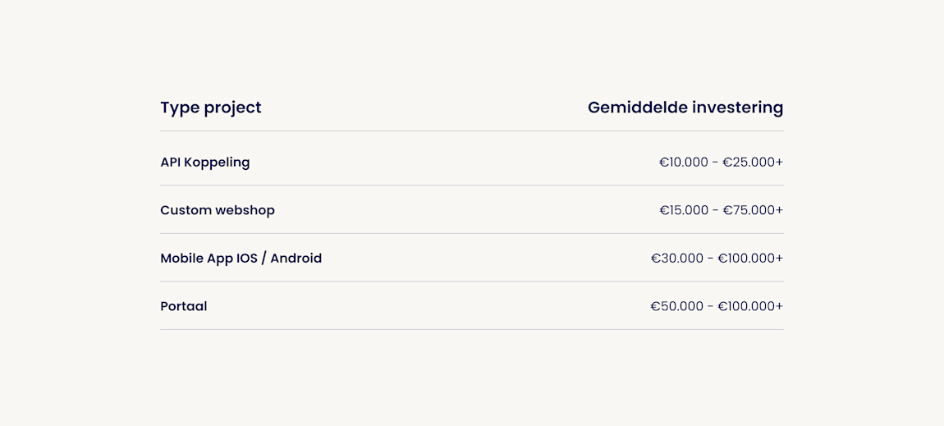Select the word "Koppeling"

(217, 163)
